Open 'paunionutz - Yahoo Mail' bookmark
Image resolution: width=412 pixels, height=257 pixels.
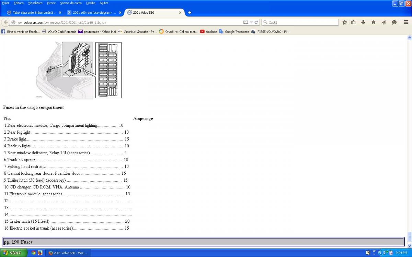pyautogui.click(x=97, y=32)
